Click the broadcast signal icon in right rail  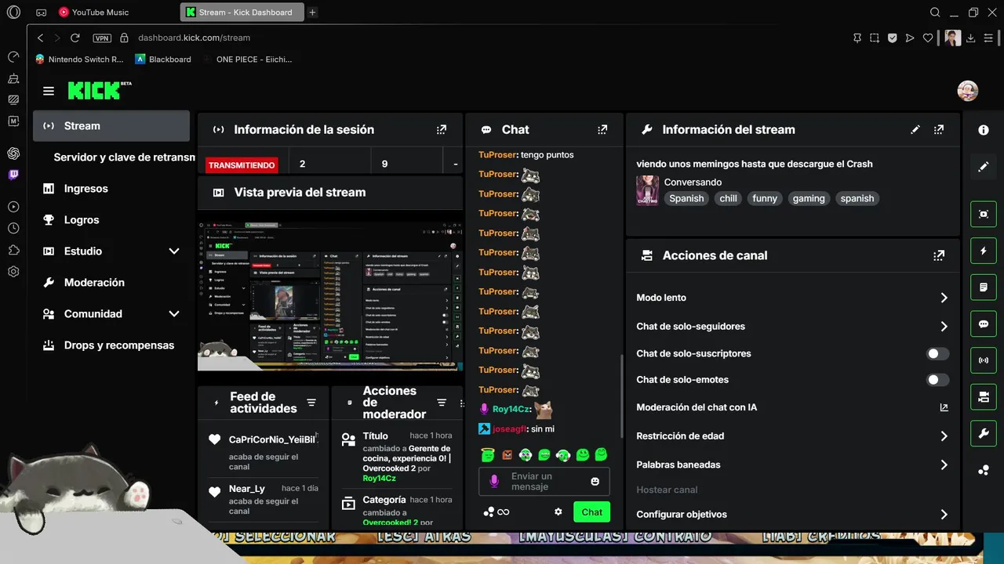tap(984, 360)
